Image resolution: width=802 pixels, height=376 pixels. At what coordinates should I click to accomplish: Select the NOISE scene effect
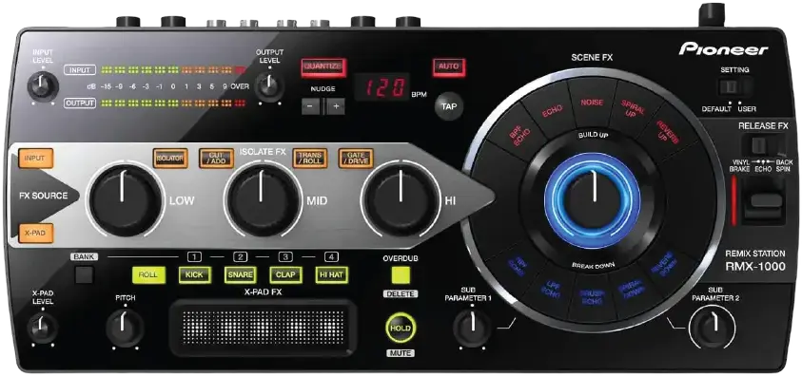click(x=592, y=102)
